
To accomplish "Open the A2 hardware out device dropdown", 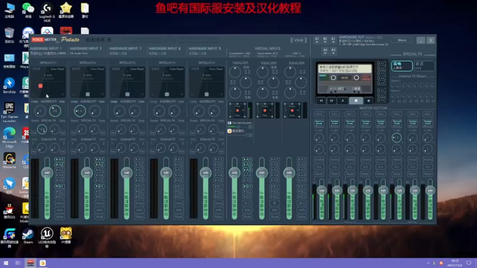I will click(325, 40).
